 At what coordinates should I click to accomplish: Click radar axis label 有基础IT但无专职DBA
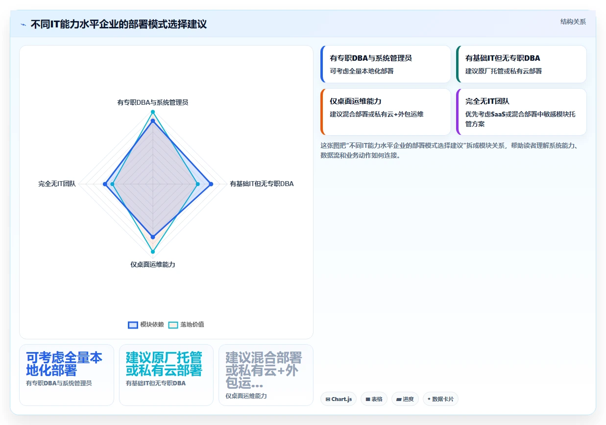[262, 184]
